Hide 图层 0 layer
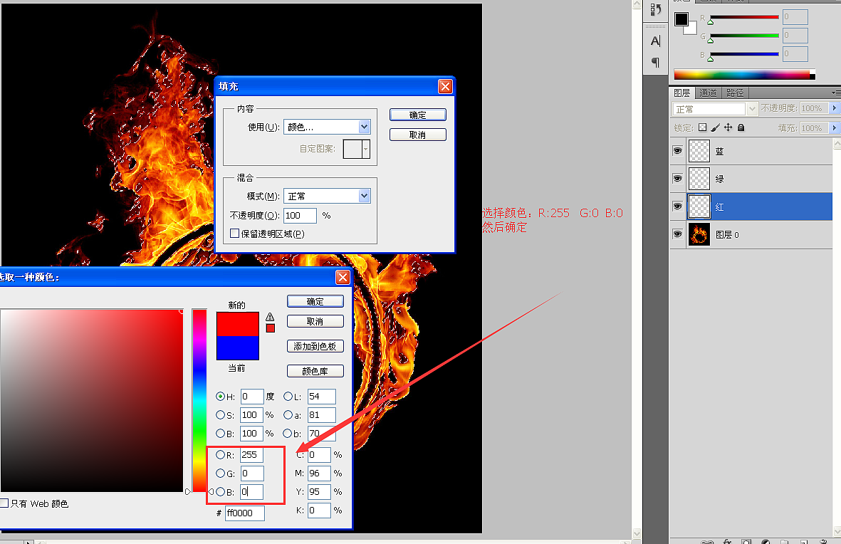Image resolution: width=841 pixels, height=544 pixels. coord(677,234)
